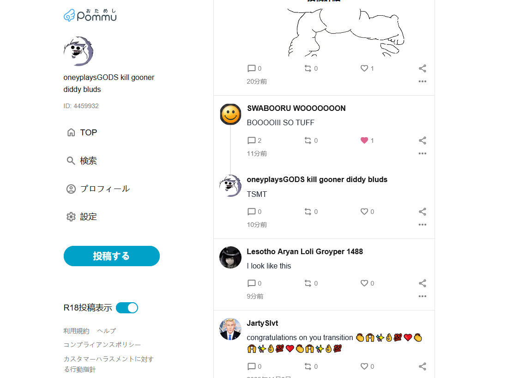Unlike the BOOOOIII SO TUFF post

(364, 140)
